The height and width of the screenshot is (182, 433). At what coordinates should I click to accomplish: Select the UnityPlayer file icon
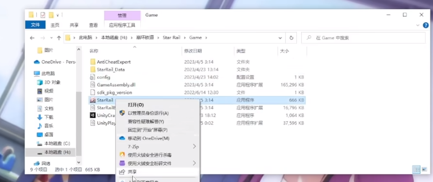point(93,123)
